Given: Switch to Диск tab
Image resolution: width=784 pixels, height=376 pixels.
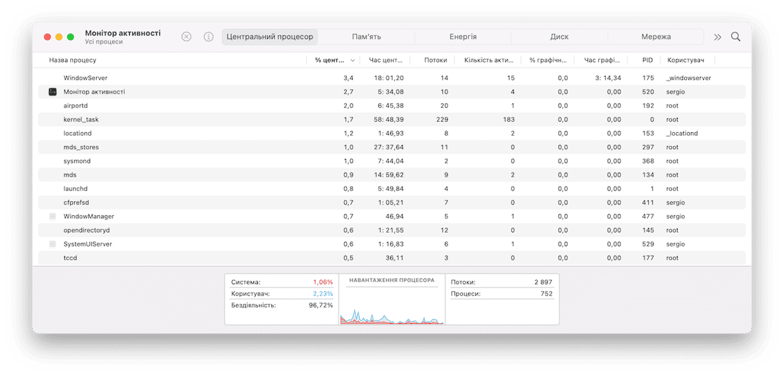Looking at the screenshot, I should 559,37.
